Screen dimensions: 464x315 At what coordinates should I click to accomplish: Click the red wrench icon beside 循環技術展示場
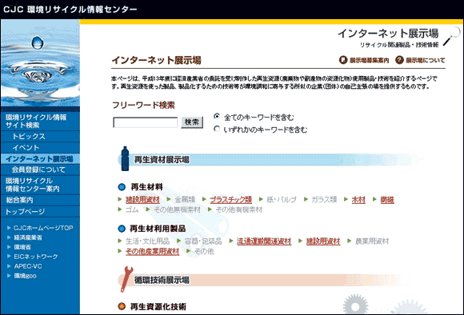coord(126,279)
